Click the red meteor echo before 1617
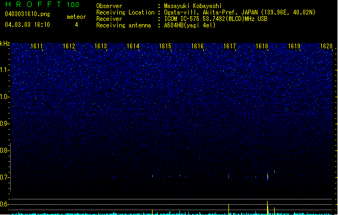 click(x=229, y=176)
